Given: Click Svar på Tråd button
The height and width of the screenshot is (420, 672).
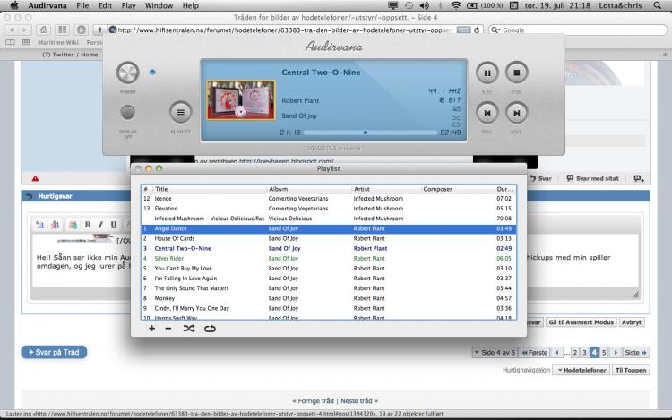Looking at the screenshot, I should [54, 352].
